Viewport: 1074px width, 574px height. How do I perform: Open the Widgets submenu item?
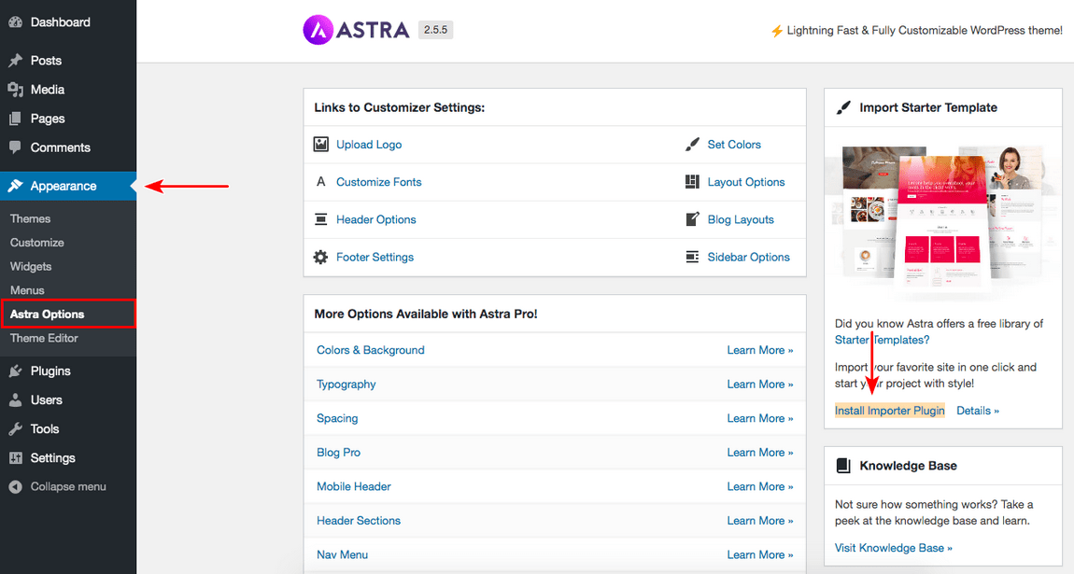(x=31, y=267)
